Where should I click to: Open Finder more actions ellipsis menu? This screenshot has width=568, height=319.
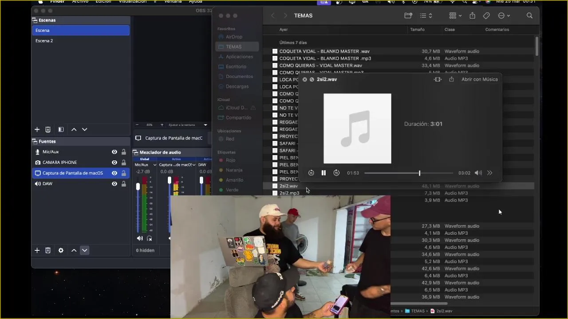[x=504, y=16]
